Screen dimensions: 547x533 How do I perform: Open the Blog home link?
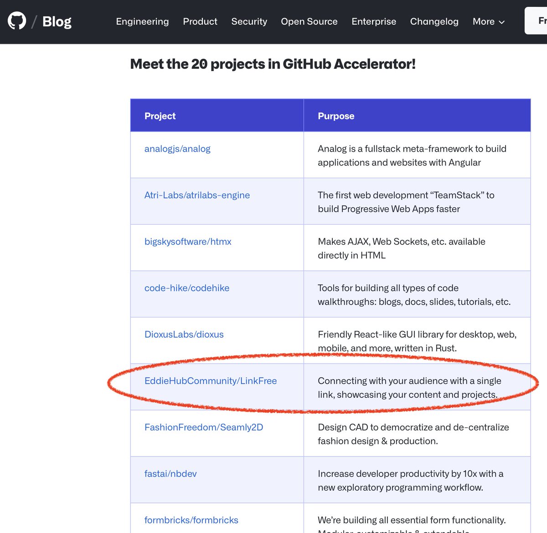[57, 21]
